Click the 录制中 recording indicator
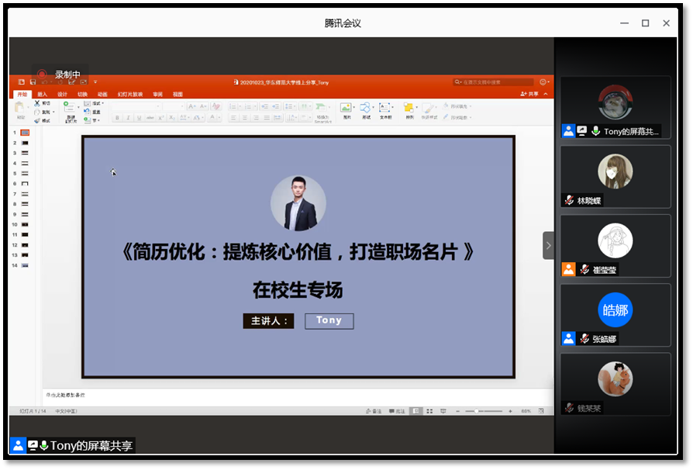693x470 pixels. click(x=60, y=74)
